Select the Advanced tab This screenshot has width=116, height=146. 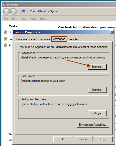(59, 39)
